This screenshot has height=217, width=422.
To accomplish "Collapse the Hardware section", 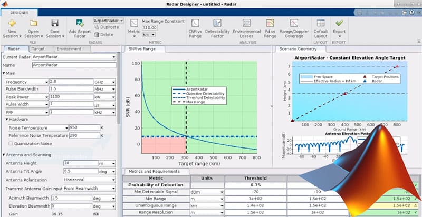I will (x=7, y=119).
